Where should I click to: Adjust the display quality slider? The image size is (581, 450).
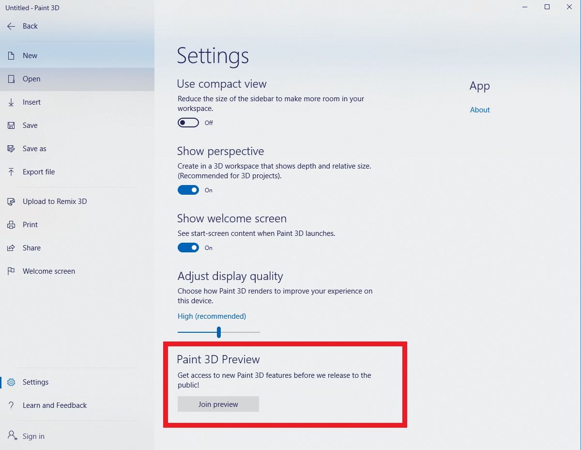218,332
